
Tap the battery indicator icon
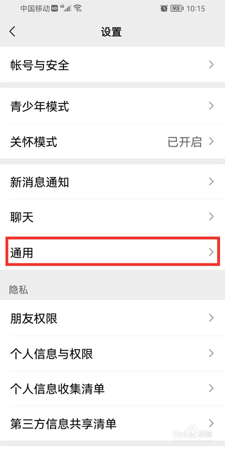coord(177,8)
